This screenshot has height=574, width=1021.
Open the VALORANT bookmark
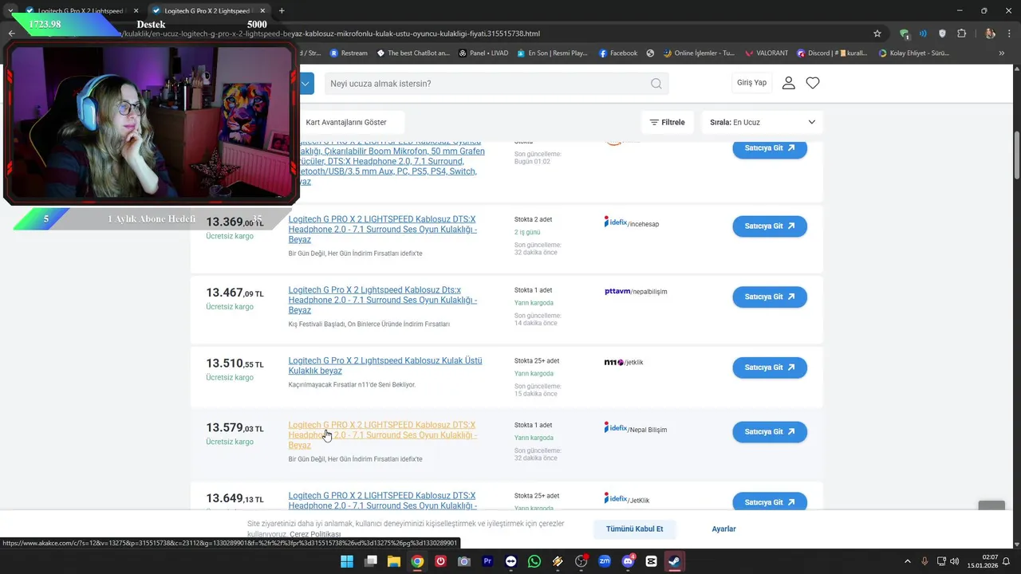[766, 53]
